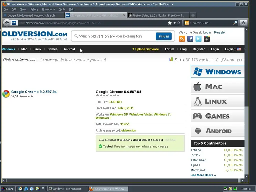Click the Register link beside Welcome Guest

pyautogui.click(x=220, y=32)
